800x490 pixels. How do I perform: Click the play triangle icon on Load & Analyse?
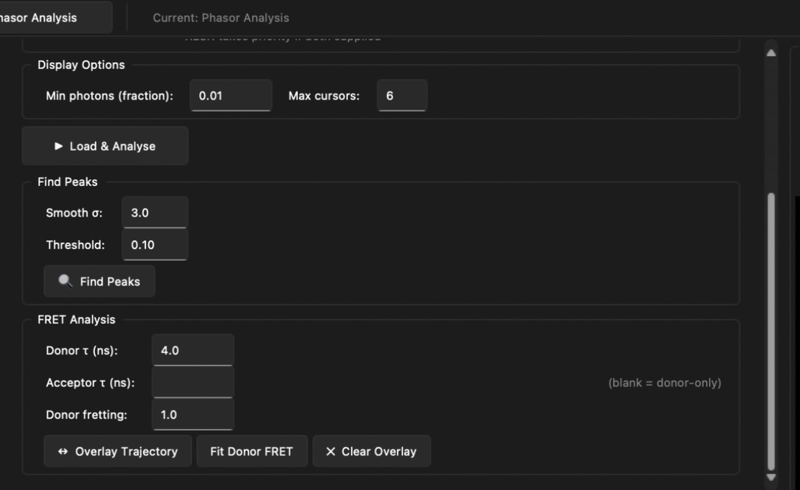click(x=58, y=146)
